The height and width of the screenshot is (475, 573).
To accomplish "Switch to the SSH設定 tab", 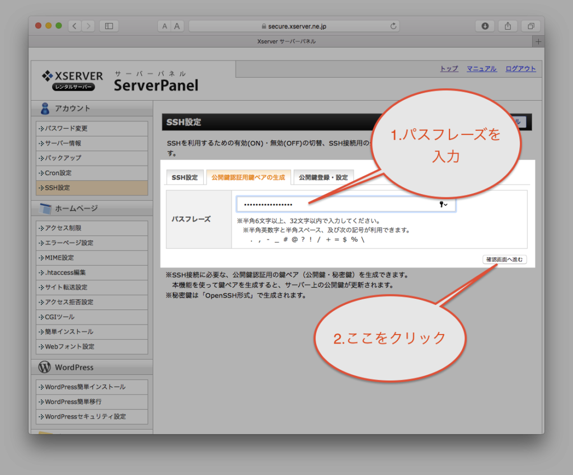I will click(x=185, y=177).
